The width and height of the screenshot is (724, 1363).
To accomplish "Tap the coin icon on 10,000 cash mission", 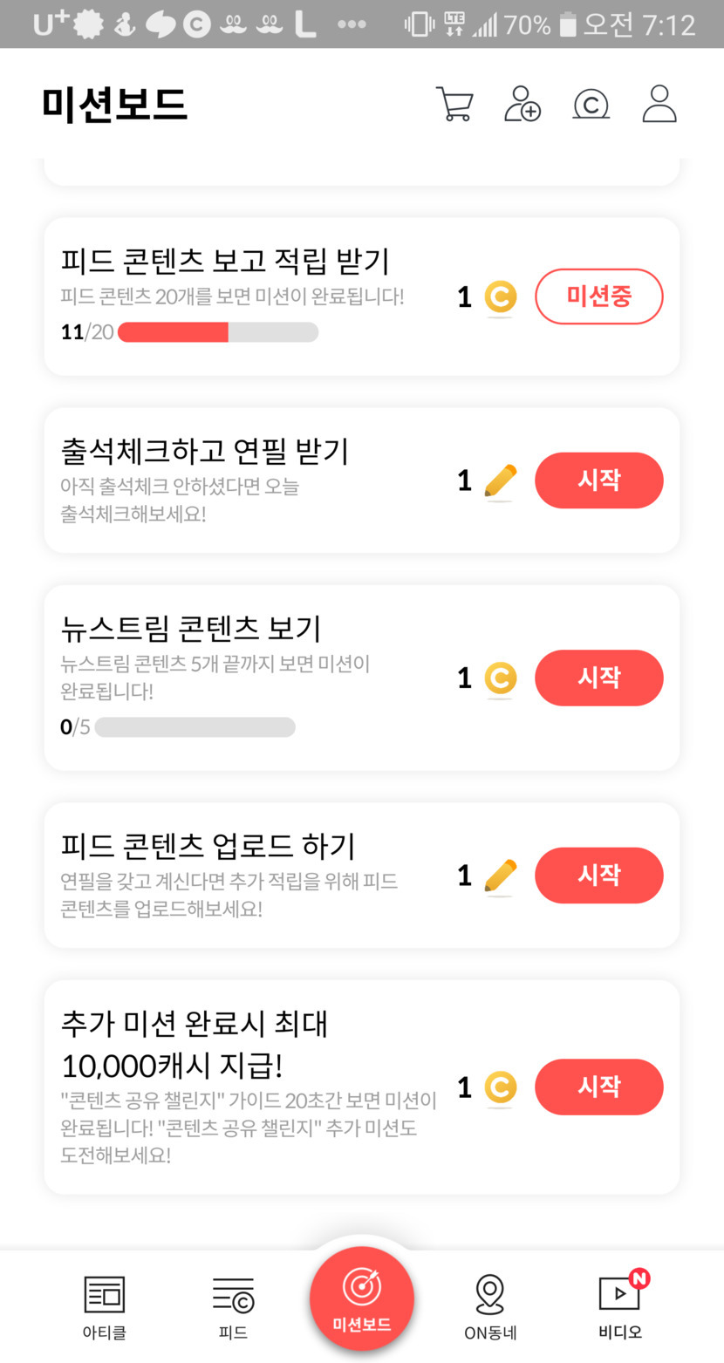I will point(500,1087).
